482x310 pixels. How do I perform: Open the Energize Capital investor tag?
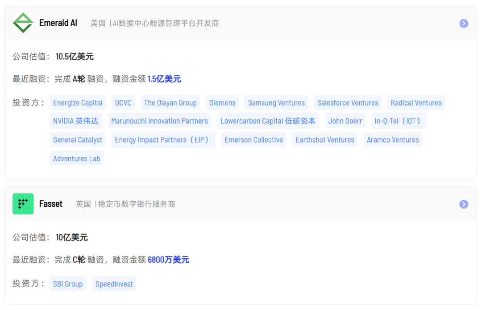pyautogui.click(x=78, y=103)
